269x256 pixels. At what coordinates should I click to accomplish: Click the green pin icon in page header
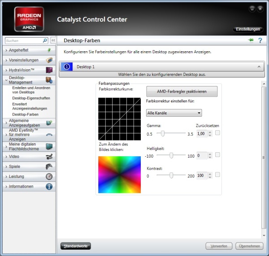[251, 40]
